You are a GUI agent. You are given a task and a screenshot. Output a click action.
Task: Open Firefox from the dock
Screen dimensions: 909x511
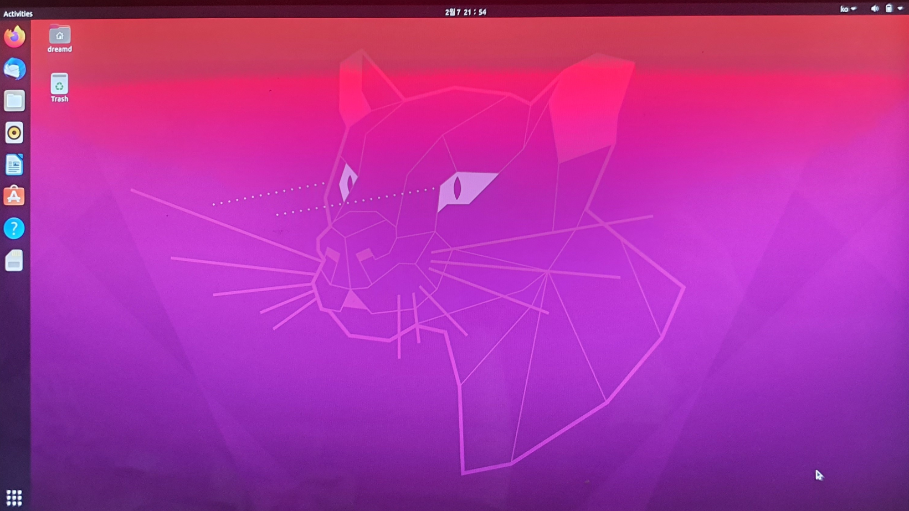point(14,37)
